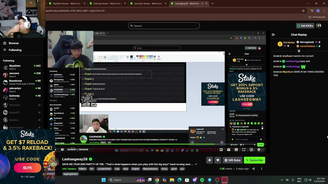The height and width of the screenshot is (184, 328).
Task: Open the Chrome profile avatar K
Action: (318, 11)
